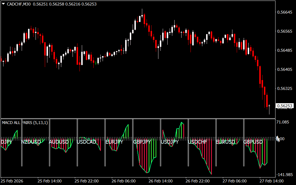
Task: Click the CADCHF,M30 chart symbol title
Action: tap(19, 4)
